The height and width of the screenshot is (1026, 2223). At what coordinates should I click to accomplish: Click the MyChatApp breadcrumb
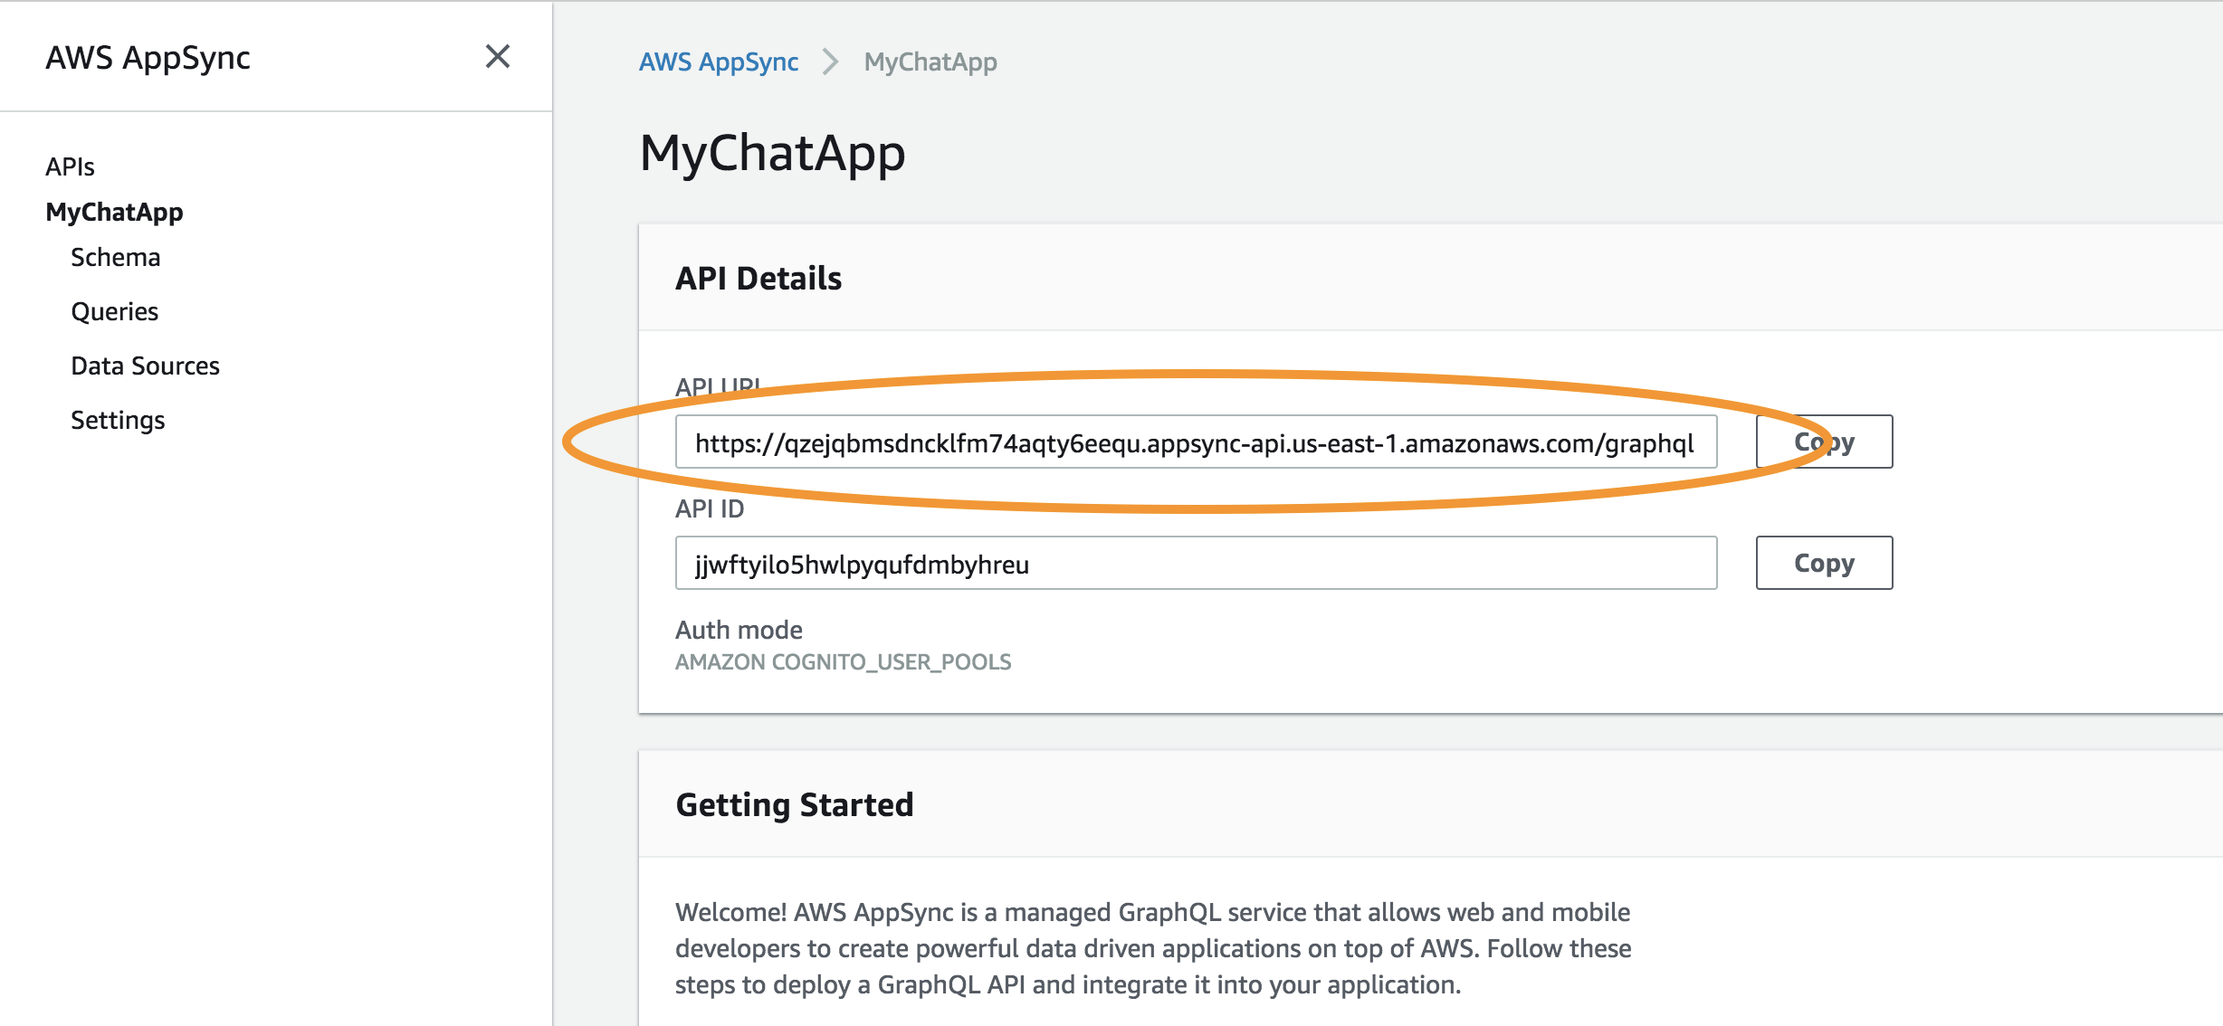(x=930, y=62)
